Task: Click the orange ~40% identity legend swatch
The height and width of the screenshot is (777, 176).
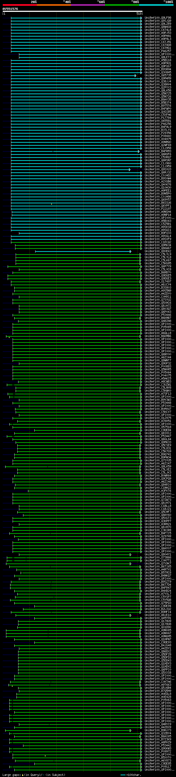Action: coord(54,5)
